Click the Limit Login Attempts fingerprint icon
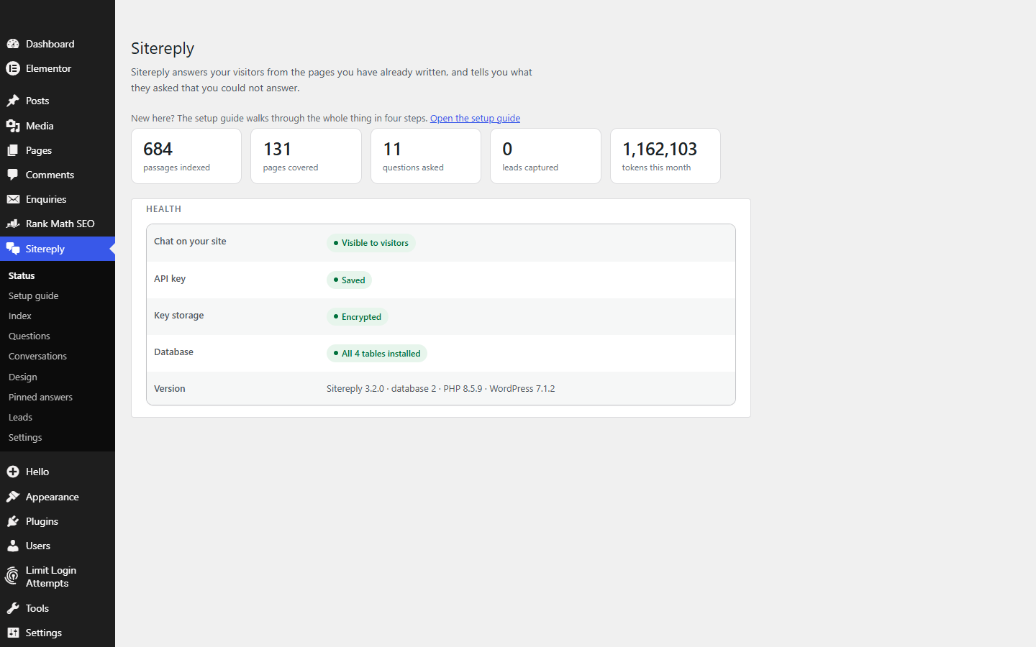The image size is (1036, 647). [x=12, y=576]
